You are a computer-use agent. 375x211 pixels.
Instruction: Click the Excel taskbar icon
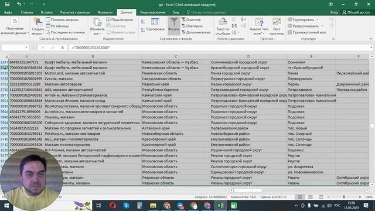point(220,206)
